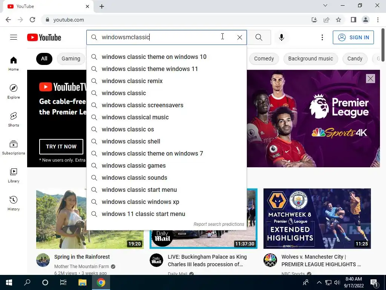Start voice search with the microphone

point(281,37)
